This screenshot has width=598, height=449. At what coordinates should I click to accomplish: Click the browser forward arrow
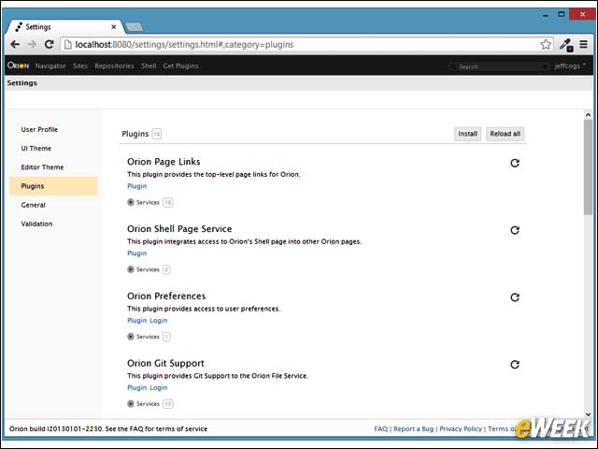click(x=32, y=44)
